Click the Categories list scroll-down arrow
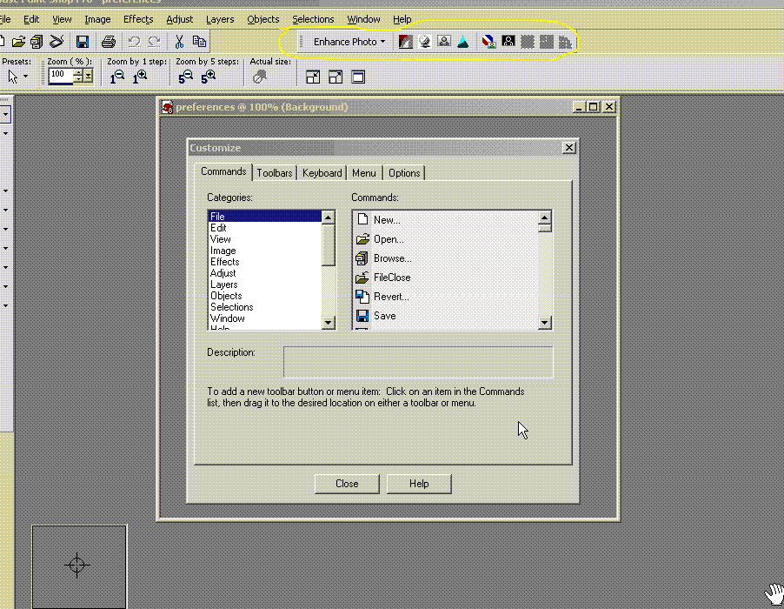The width and height of the screenshot is (784, 609). pyautogui.click(x=328, y=323)
